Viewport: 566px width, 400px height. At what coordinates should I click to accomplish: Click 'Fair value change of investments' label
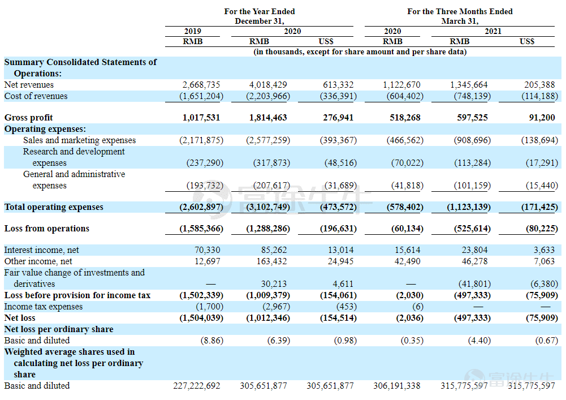coord(75,273)
